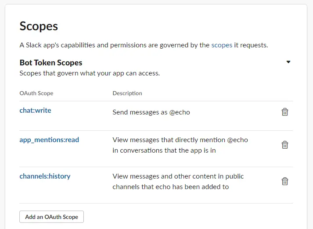Collapse the Bot Token Scopes section arrow
Screen dimensions: 313x229
click(288, 62)
